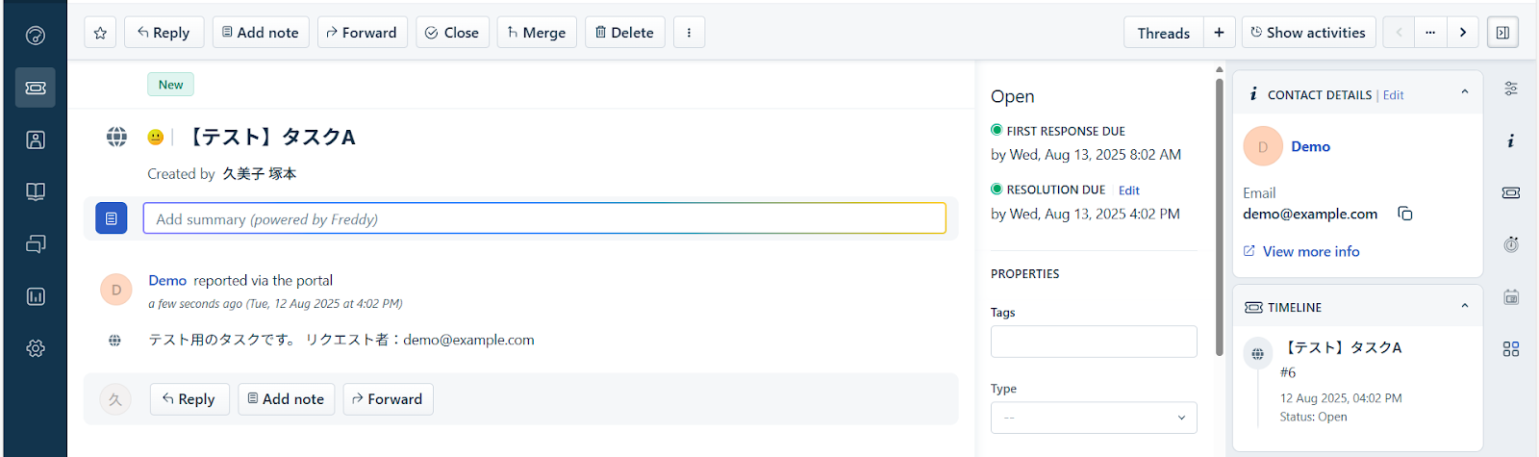This screenshot has height=457, width=1539.
Task: Open Tickets from the left sidebar
Action: click(36, 88)
